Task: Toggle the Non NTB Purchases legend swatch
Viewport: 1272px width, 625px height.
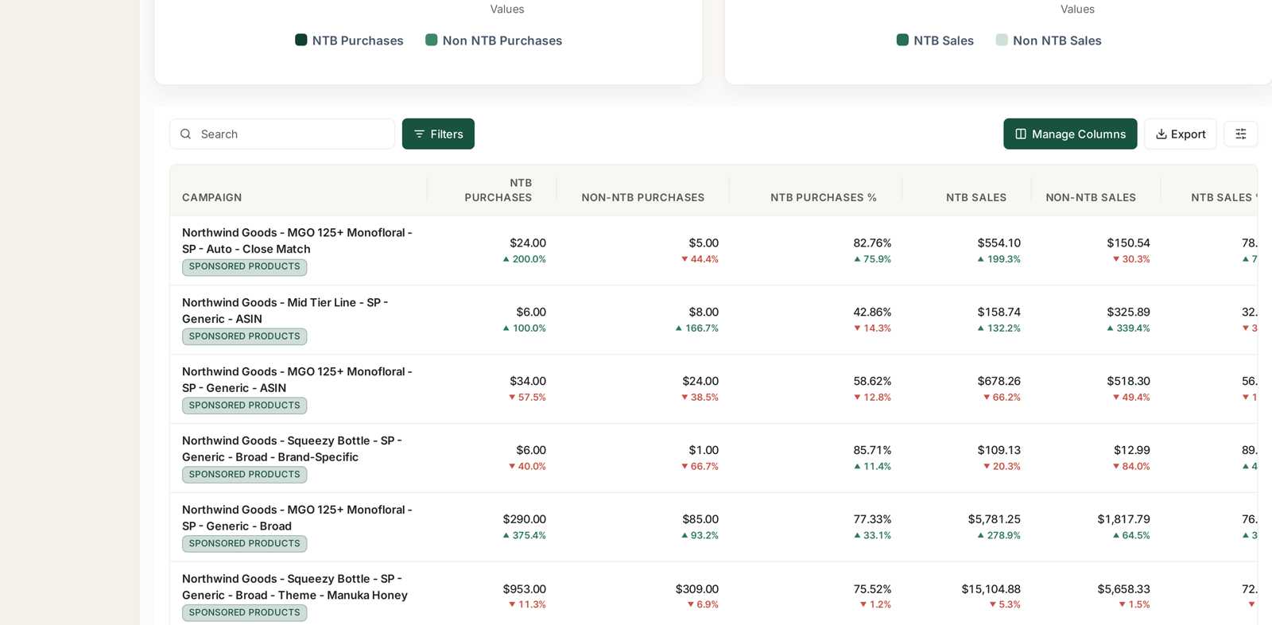Action: pos(432,40)
